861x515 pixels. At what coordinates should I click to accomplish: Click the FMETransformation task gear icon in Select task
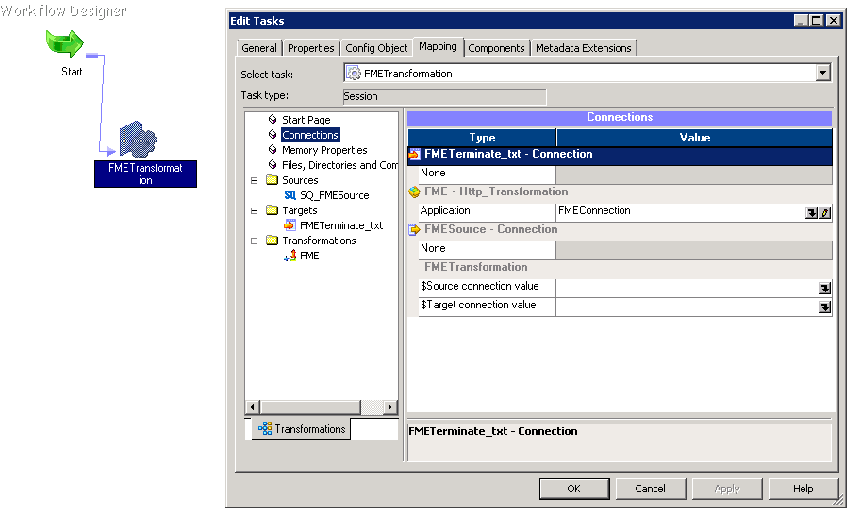(x=355, y=74)
